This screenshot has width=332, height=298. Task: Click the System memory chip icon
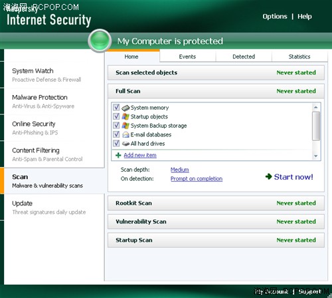pos(125,108)
